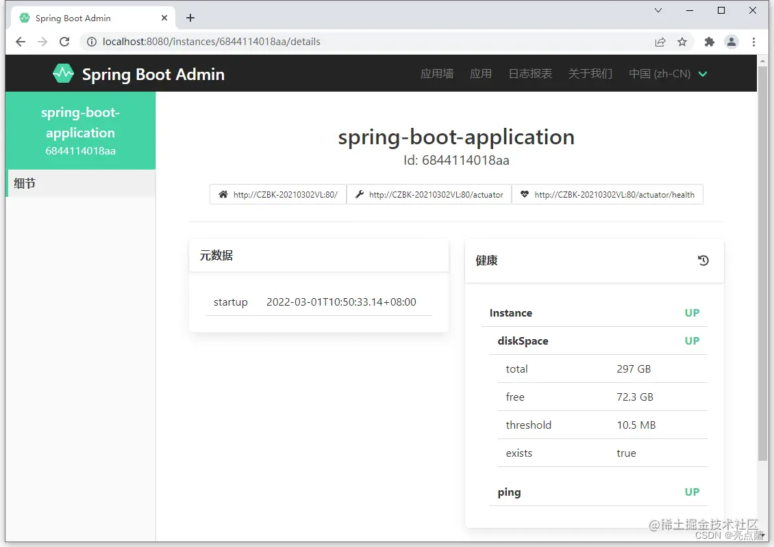The image size is (774, 547).
Task: Open the 中国 (zh-CN) language dropdown
Action: 668,73
